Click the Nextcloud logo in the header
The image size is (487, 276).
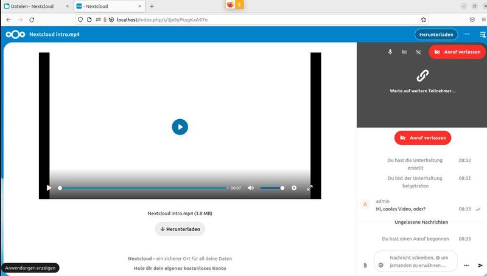pyautogui.click(x=15, y=35)
